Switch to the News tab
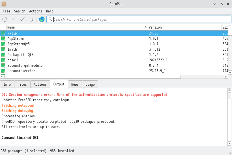The width and height of the screenshot is (232, 155). 75,84
